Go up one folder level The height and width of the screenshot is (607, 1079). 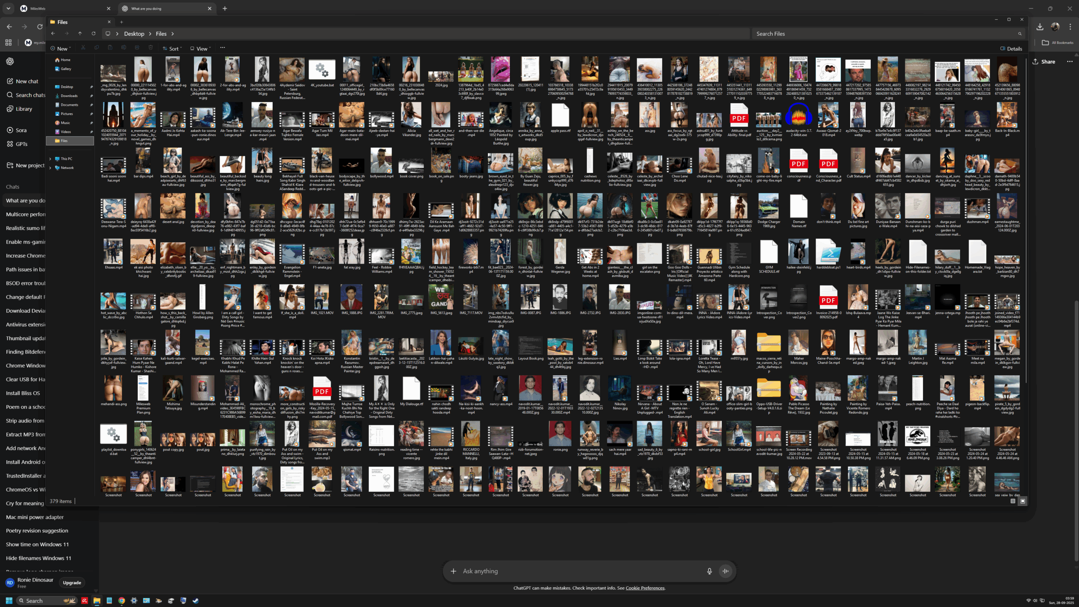point(80,34)
